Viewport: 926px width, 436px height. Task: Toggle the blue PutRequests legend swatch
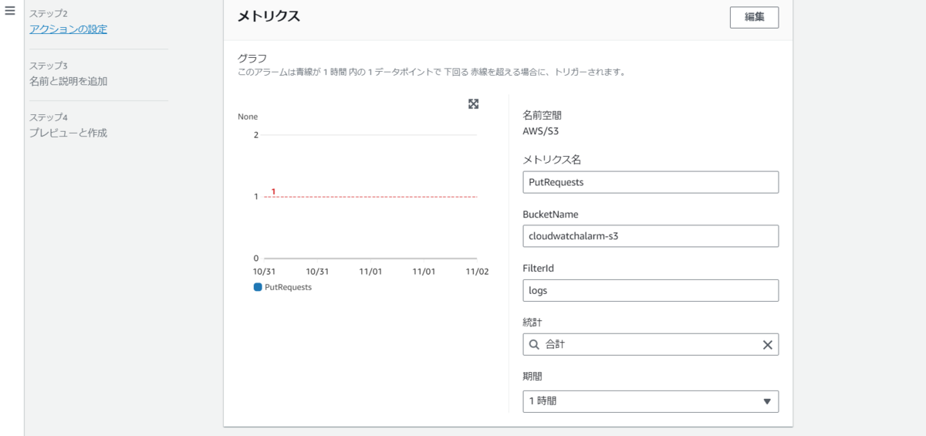pos(258,286)
